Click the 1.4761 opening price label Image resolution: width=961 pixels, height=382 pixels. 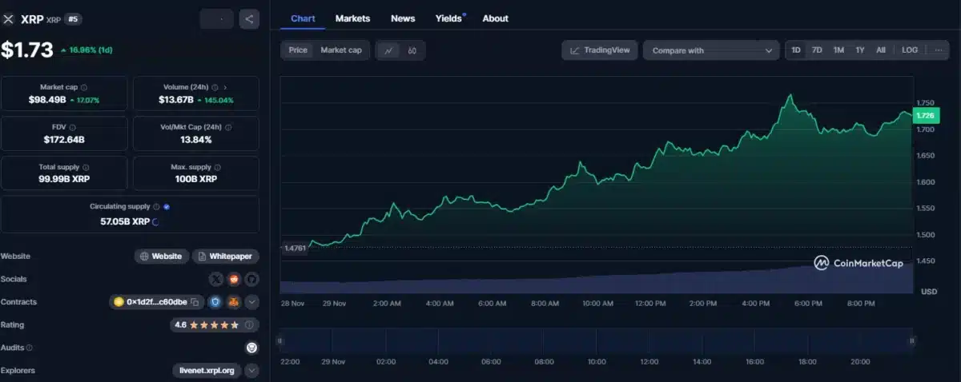pos(295,249)
